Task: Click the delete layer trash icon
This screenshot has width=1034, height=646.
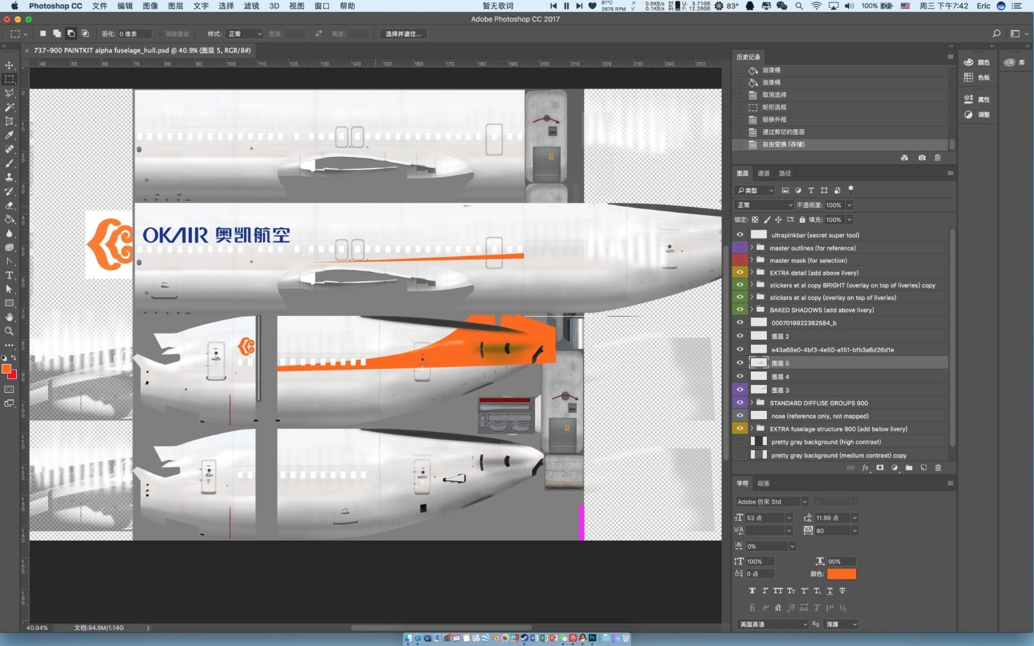Action: [938, 468]
